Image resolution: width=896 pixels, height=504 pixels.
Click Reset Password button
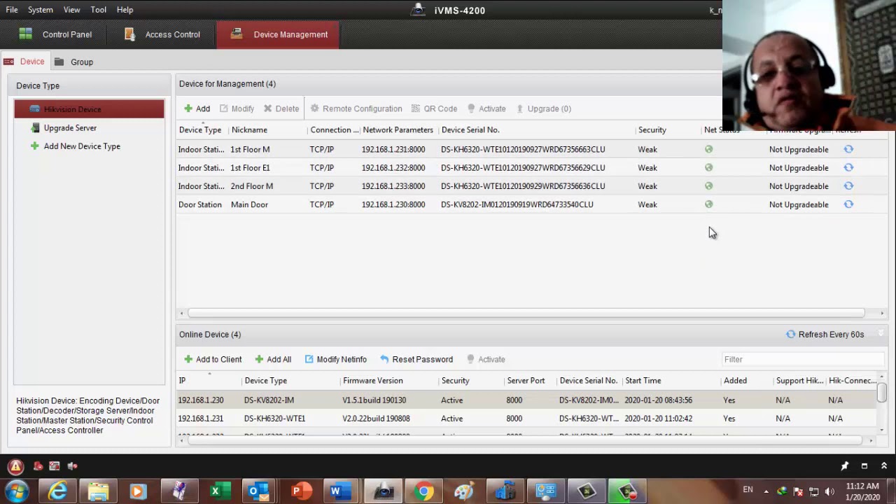coord(416,359)
